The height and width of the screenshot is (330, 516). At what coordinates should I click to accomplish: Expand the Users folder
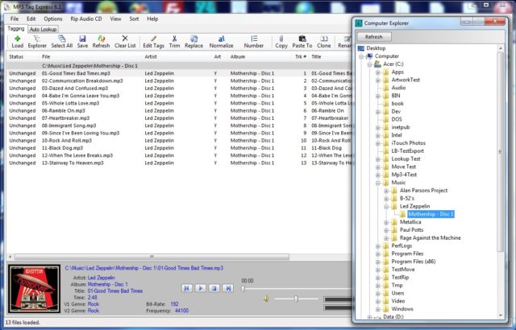(378, 293)
